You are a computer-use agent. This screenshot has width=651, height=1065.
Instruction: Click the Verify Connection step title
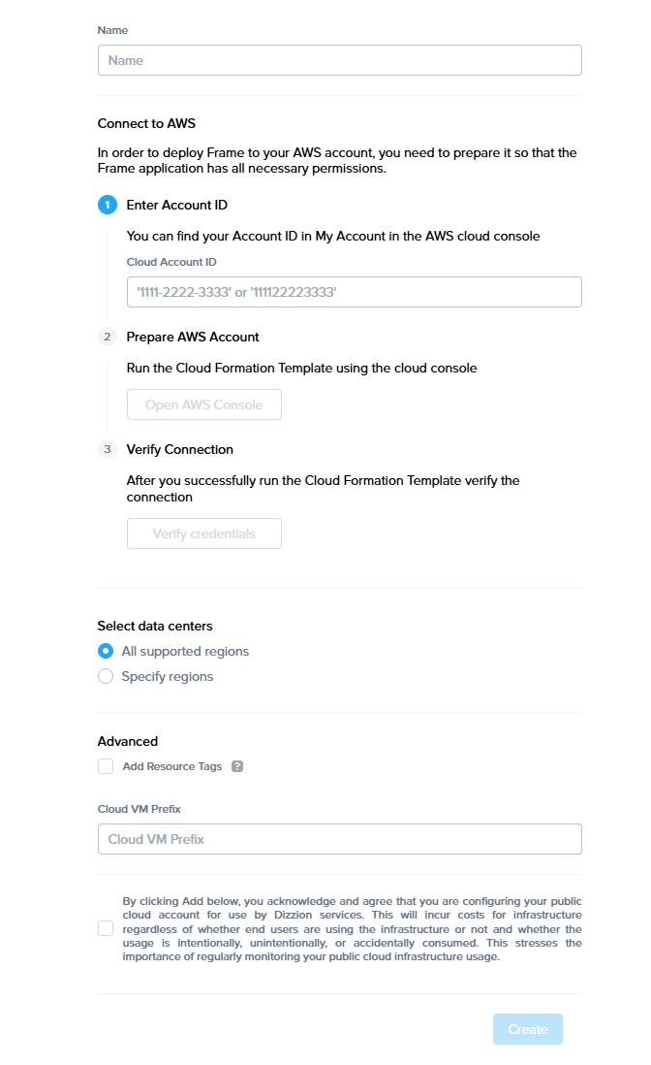click(x=179, y=449)
